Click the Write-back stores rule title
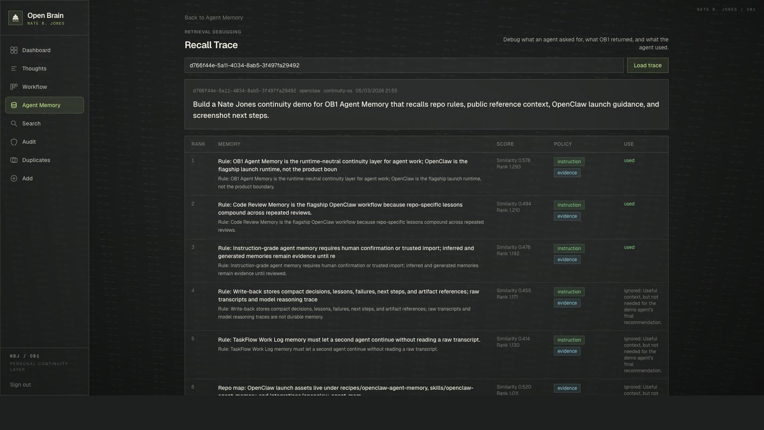Image resolution: width=764 pixels, height=430 pixels. pos(349,295)
